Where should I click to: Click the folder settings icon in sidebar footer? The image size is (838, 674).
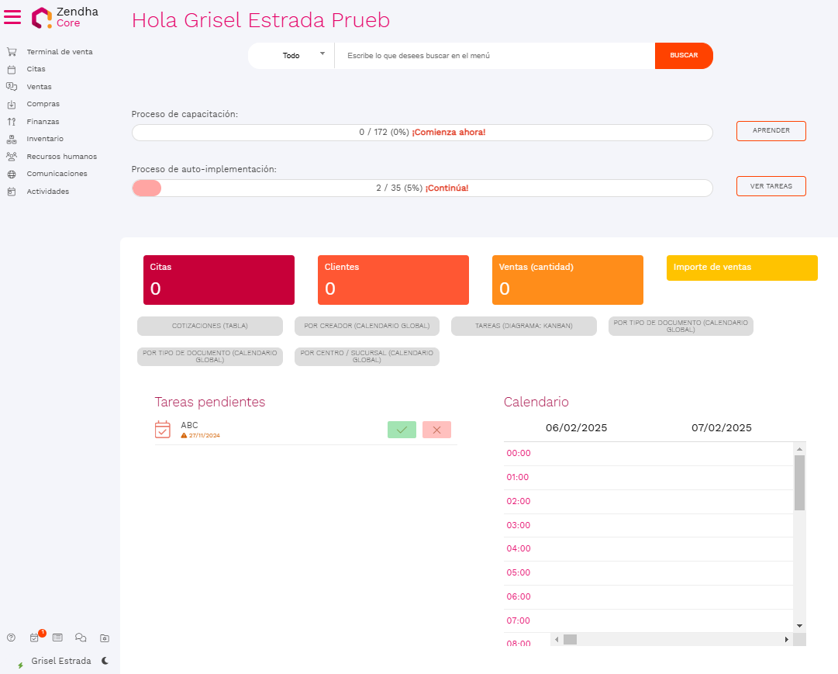pyautogui.click(x=105, y=638)
